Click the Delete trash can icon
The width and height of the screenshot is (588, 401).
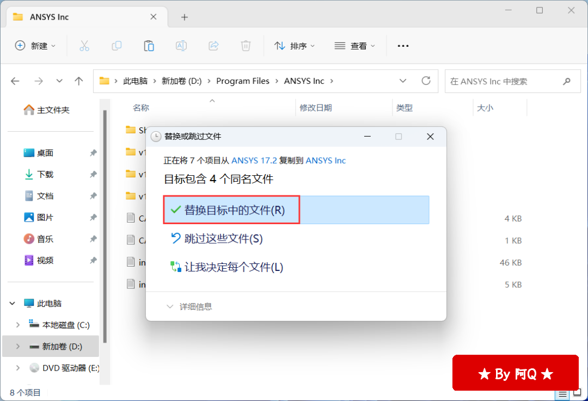pyautogui.click(x=246, y=46)
